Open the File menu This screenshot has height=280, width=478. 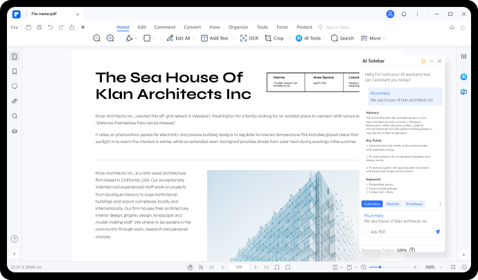pos(15,28)
